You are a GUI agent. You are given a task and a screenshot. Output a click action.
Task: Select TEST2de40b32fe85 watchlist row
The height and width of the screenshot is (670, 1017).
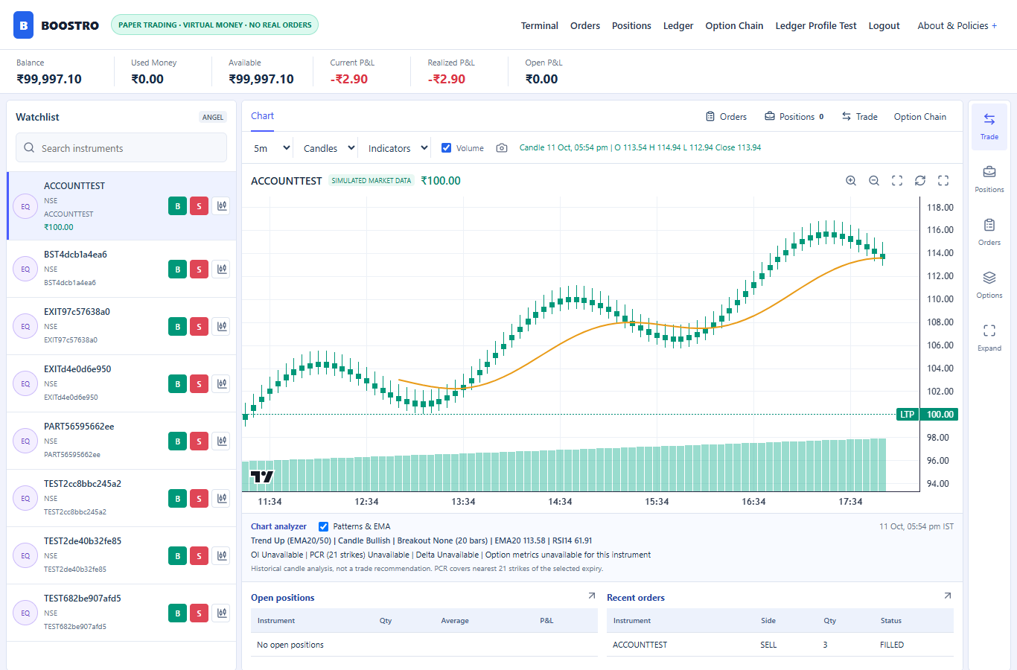click(121, 555)
